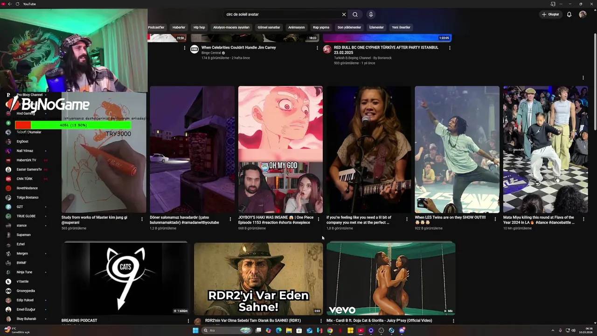
Task: Open the Habertürk TV subscription
Action: coord(26,160)
